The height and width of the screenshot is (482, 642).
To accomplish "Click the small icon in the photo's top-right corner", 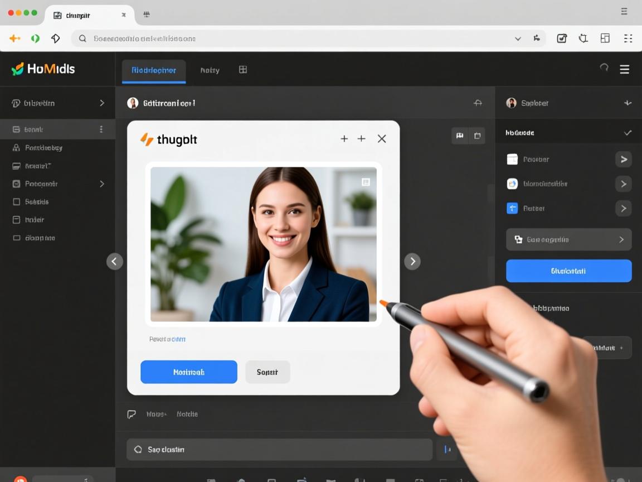I will tap(366, 182).
